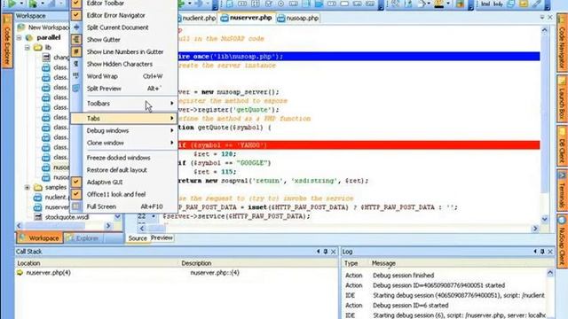Uncheck Adaptive GUI

76,182
